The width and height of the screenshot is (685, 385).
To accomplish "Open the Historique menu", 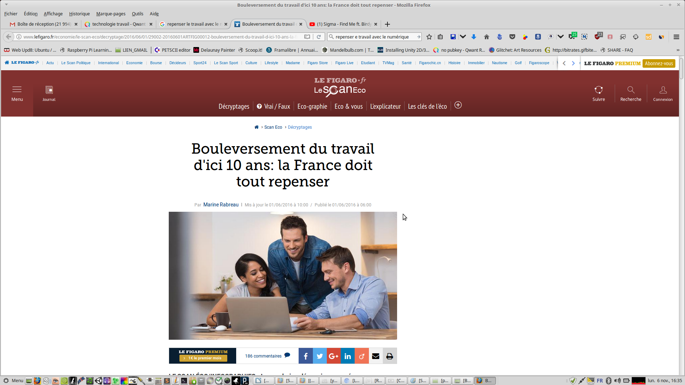I will (79, 14).
